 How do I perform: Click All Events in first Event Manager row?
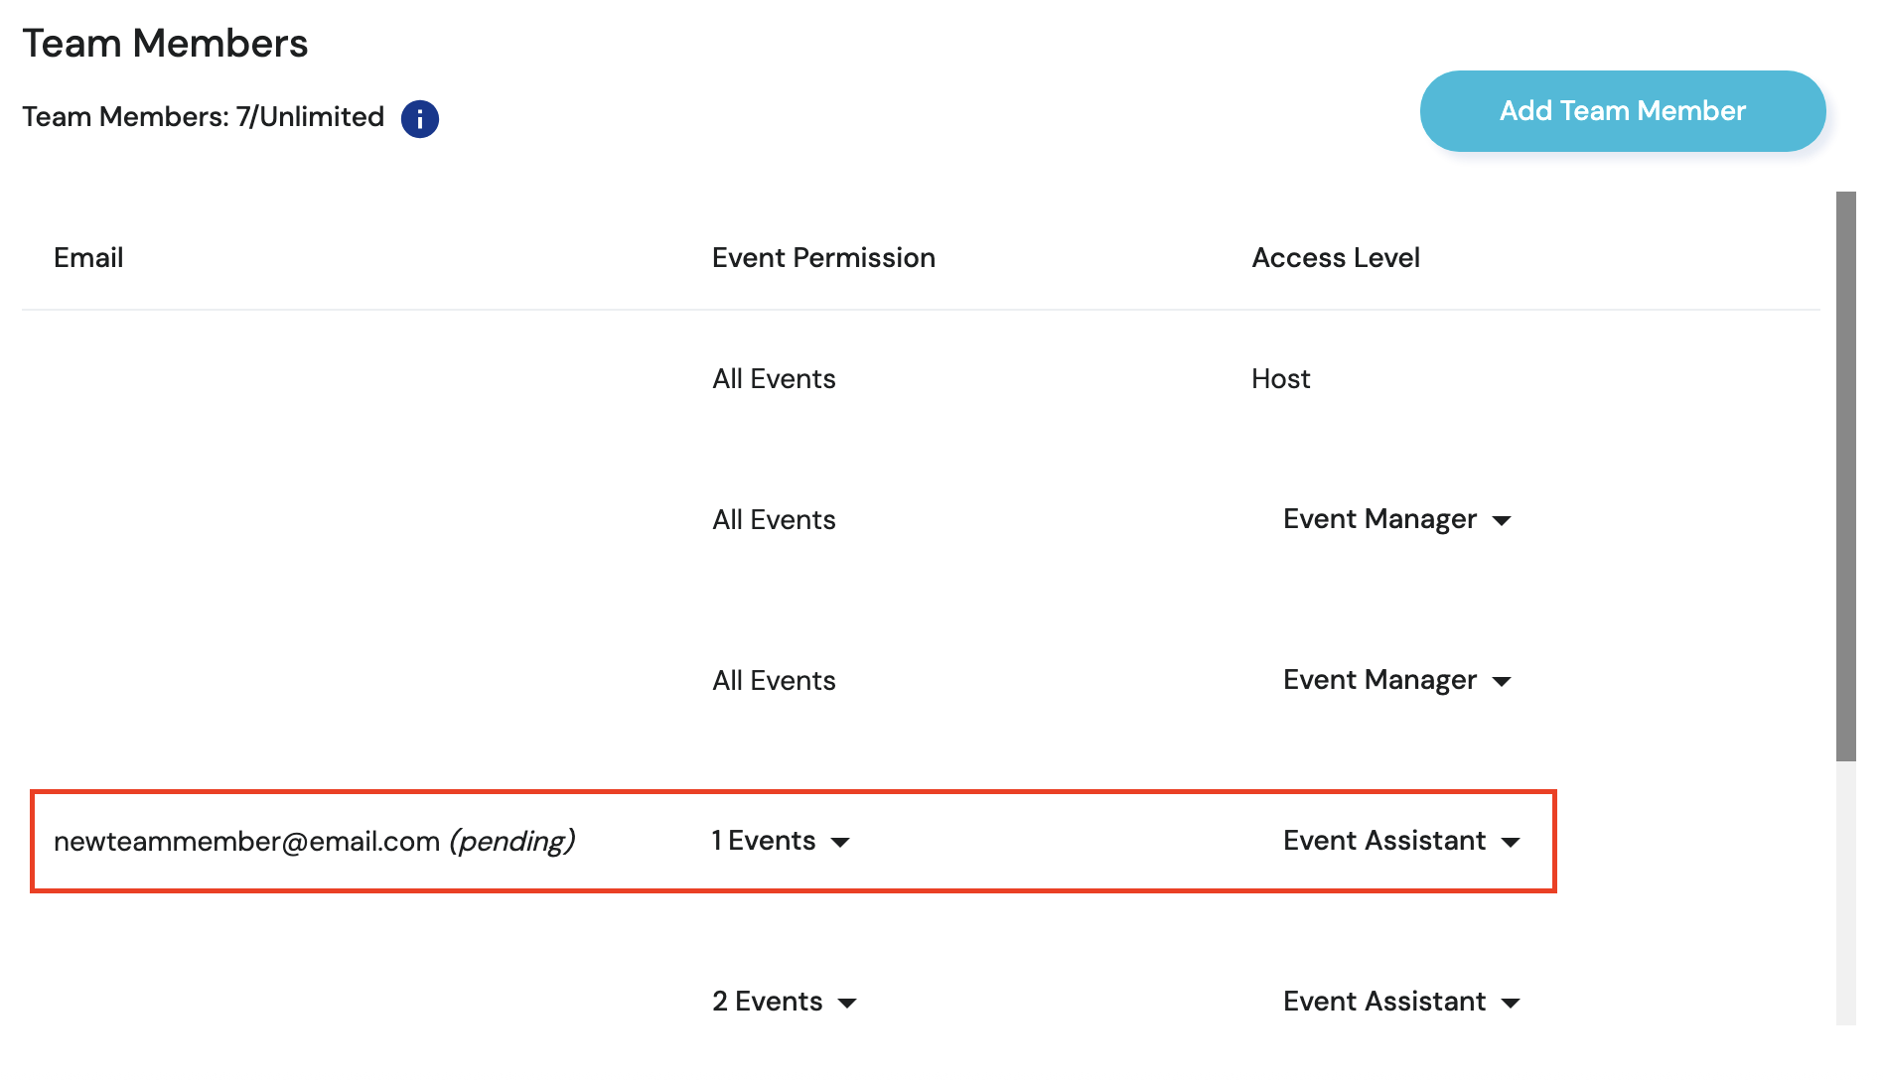tap(774, 520)
